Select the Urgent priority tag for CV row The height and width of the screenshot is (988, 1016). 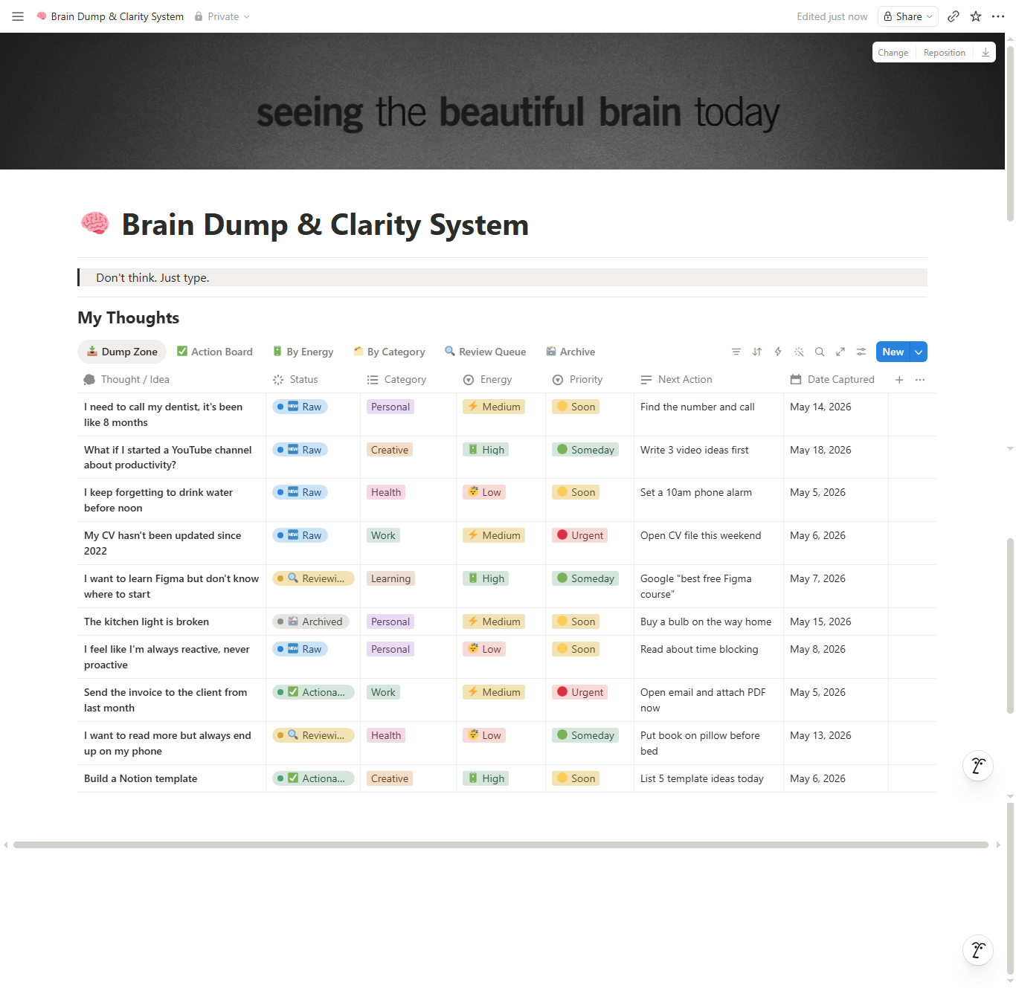click(580, 535)
